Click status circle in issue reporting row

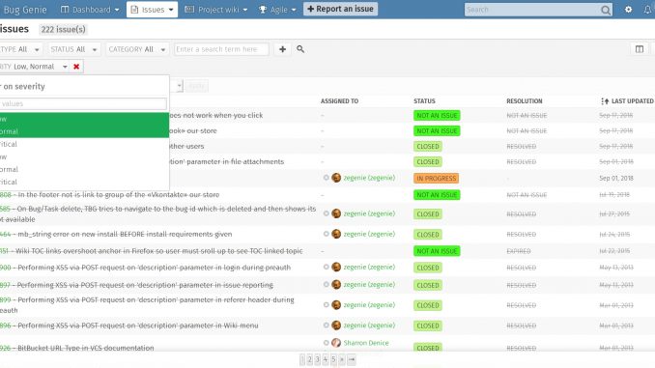click(x=326, y=285)
